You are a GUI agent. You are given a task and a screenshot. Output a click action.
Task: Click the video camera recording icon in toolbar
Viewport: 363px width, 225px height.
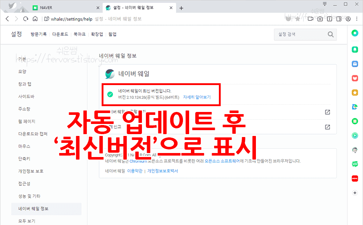tap(310, 19)
